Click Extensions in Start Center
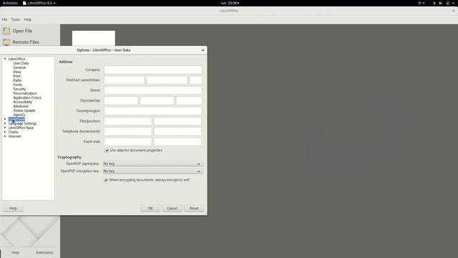Viewport: 458px width, 258px height. [x=44, y=252]
